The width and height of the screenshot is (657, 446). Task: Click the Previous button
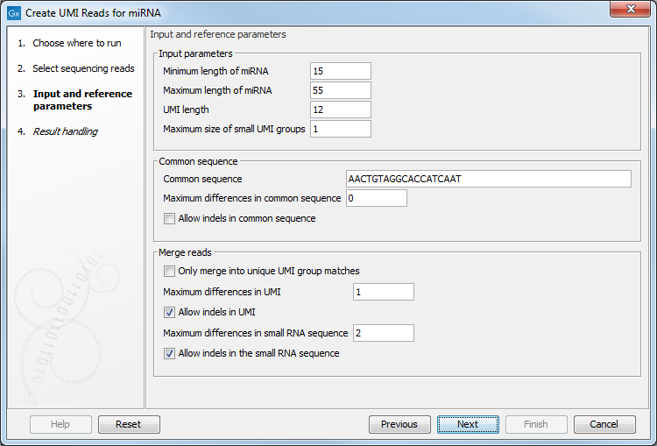point(399,424)
